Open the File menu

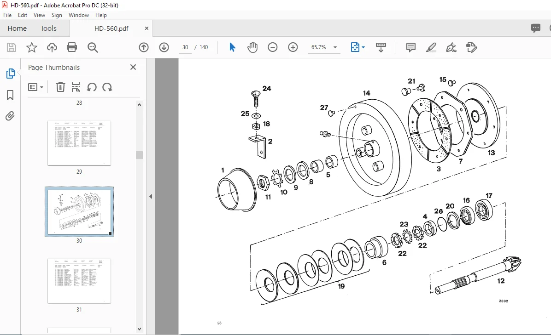[x=7, y=15]
